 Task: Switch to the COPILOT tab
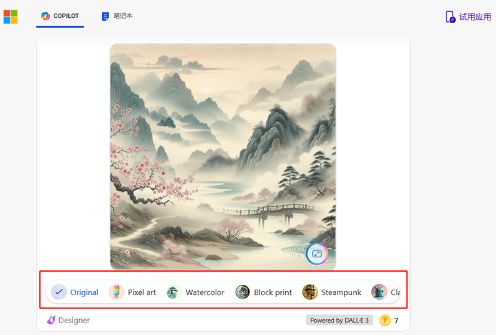60,16
